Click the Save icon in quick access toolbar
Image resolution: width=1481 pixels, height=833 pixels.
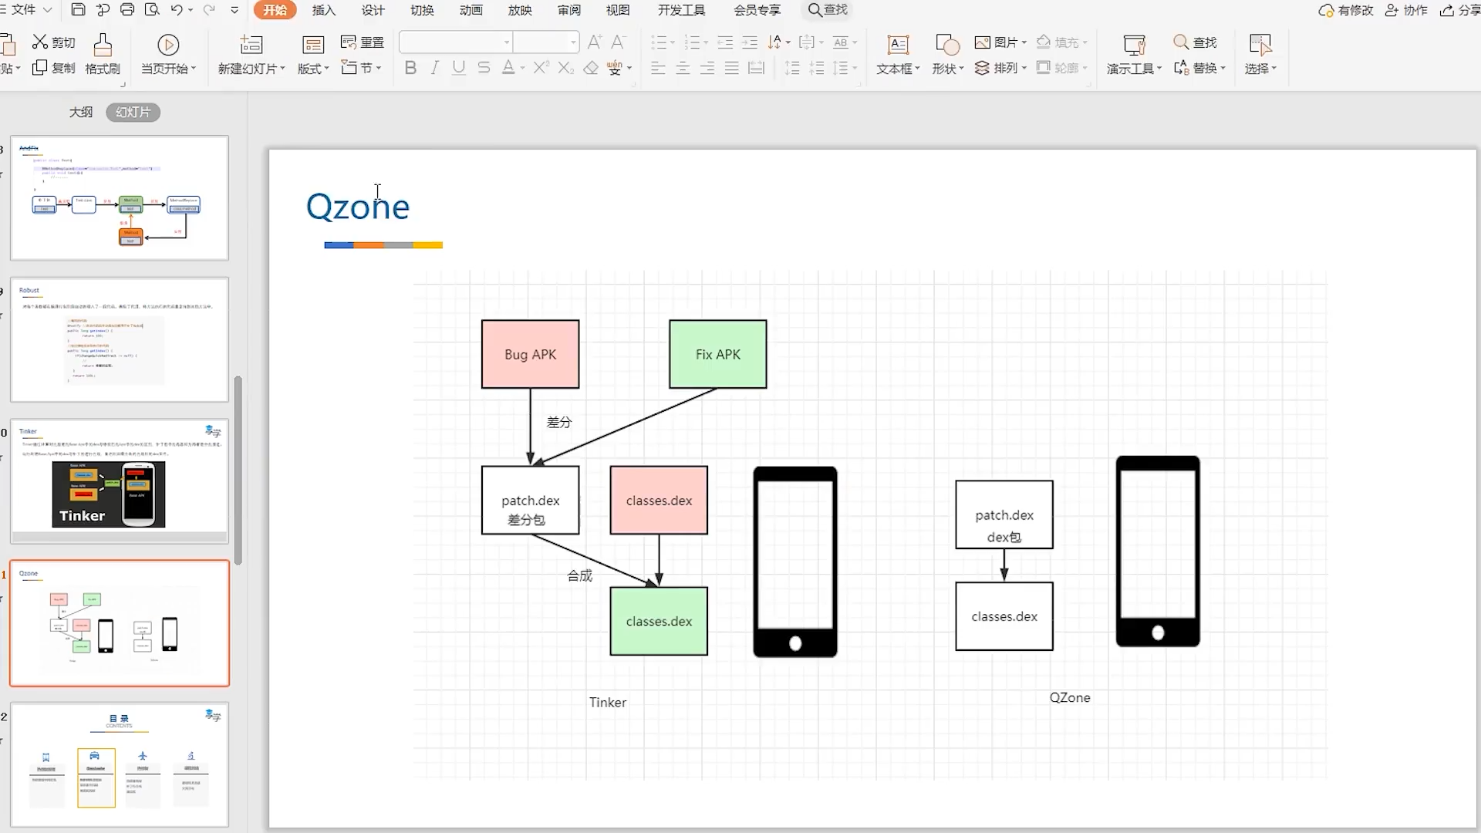tap(78, 10)
